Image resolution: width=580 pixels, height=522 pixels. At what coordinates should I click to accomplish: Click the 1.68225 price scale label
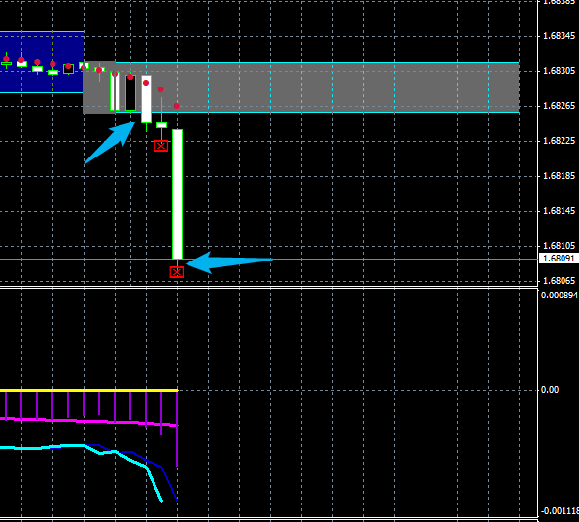[559, 141]
